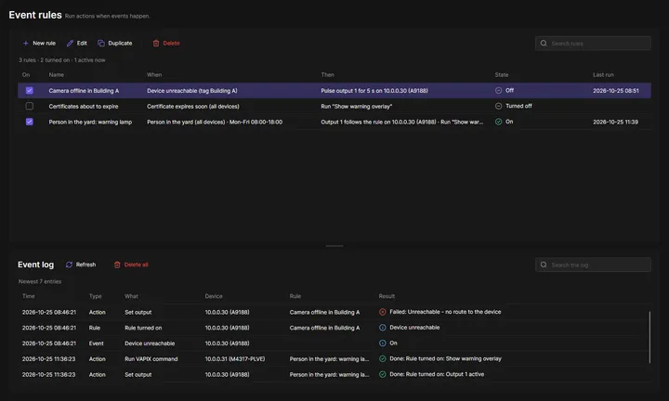669x401 pixels.
Task: Click the Duplicate copy icon
Action: [101, 43]
